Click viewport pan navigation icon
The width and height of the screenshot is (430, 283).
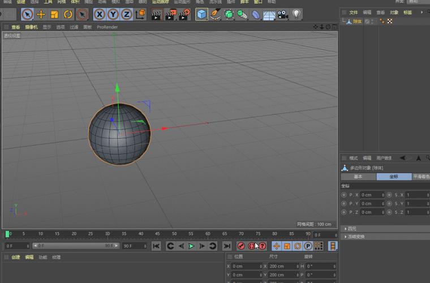pyautogui.click(x=315, y=27)
